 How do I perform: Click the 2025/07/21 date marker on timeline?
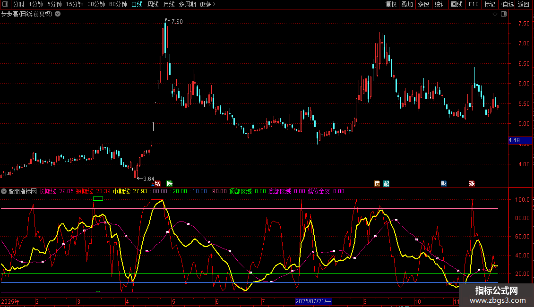click(x=314, y=301)
